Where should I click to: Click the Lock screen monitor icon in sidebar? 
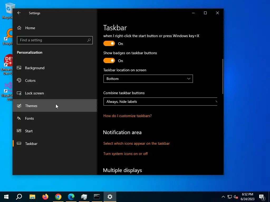(19, 93)
